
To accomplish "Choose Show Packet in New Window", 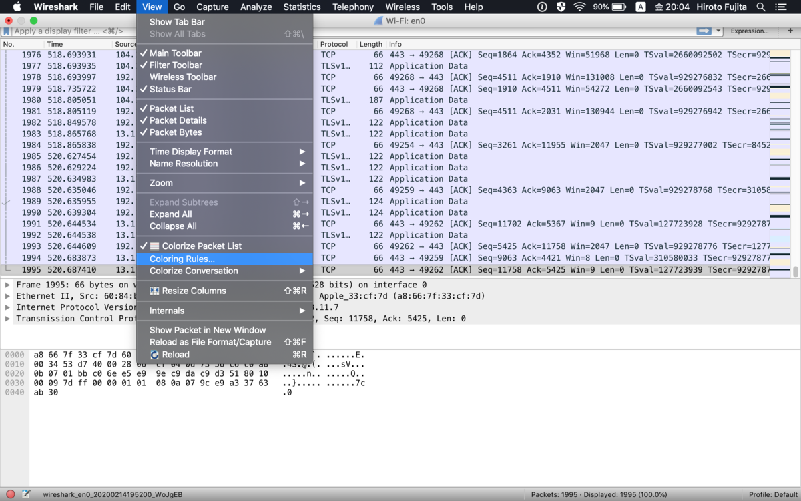I will [225, 330].
